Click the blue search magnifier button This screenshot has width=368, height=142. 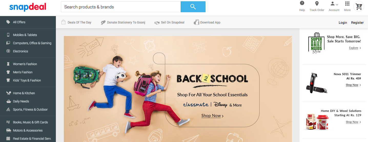193,7
